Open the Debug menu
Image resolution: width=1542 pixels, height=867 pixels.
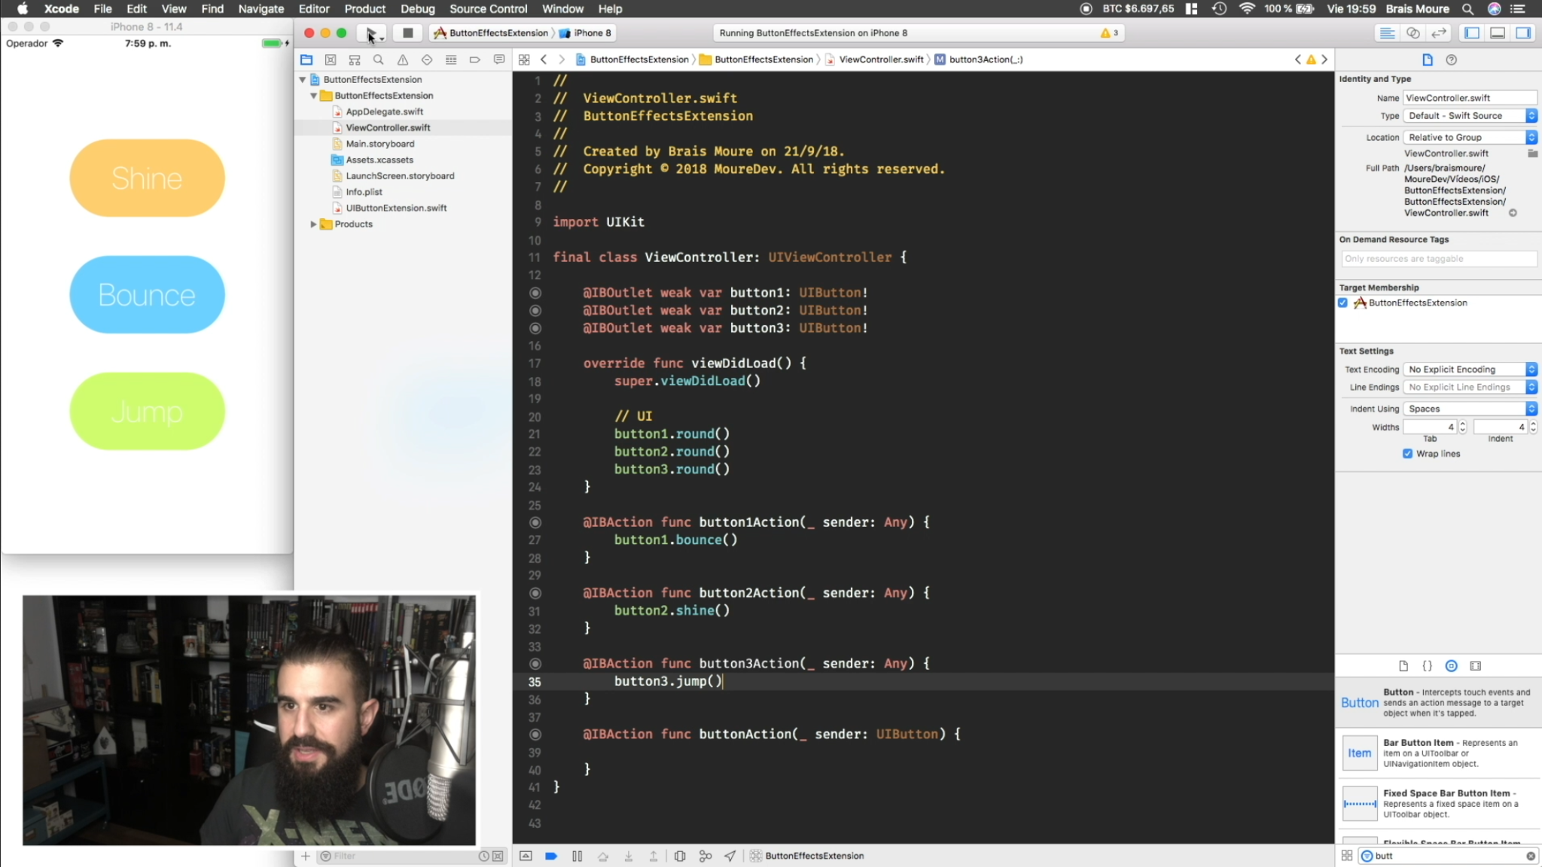click(417, 9)
